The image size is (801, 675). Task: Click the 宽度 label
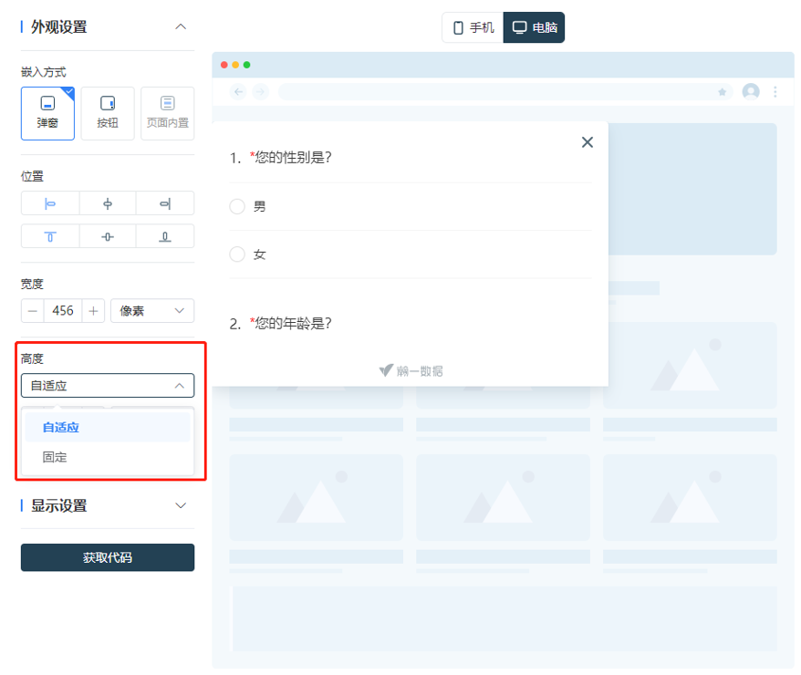pyautogui.click(x=32, y=284)
